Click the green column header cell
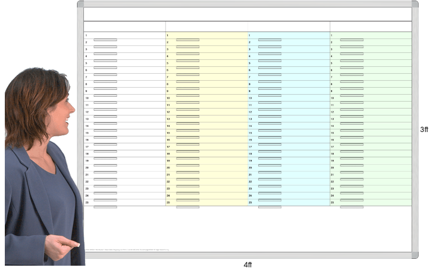 click(371, 27)
